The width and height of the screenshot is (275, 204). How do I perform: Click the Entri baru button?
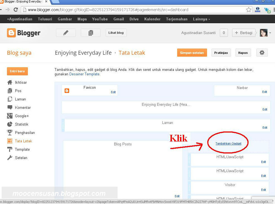click(x=17, y=71)
